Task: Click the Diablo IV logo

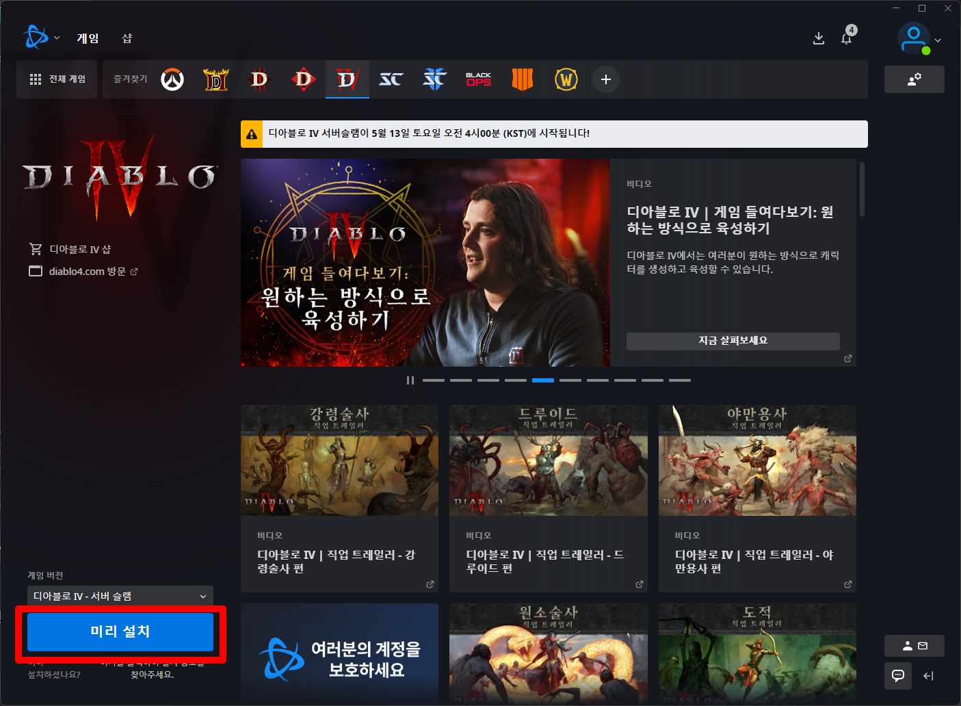Action: pyautogui.click(x=120, y=176)
